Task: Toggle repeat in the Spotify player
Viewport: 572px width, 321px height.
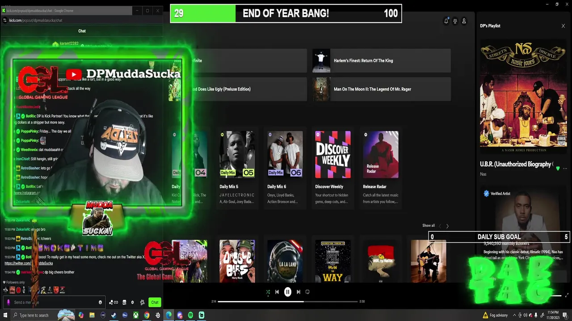Action: (x=307, y=292)
